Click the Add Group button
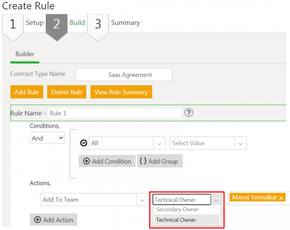This screenshot has height=230, width=290. (160, 161)
